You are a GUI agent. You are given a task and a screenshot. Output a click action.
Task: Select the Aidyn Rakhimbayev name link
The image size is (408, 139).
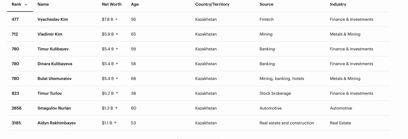point(56,123)
